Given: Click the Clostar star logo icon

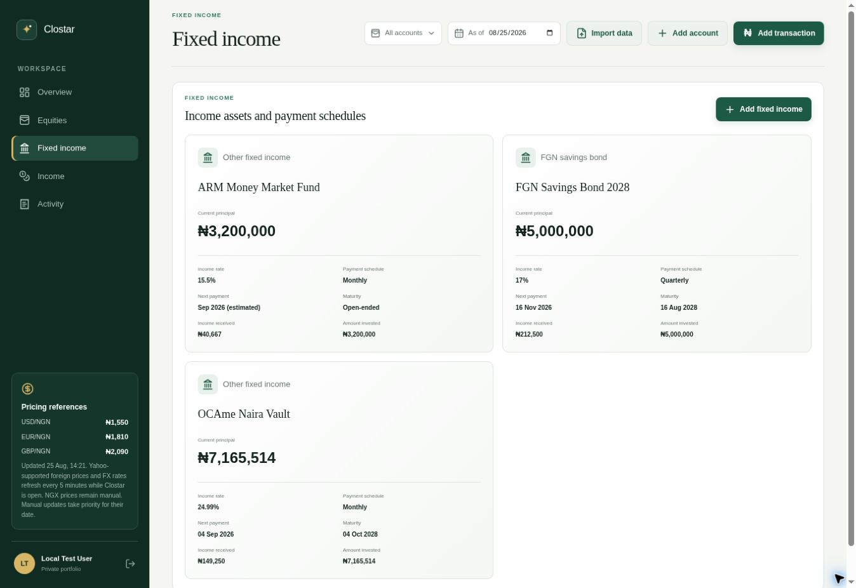Looking at the screenshot, I should coord(27,29).
